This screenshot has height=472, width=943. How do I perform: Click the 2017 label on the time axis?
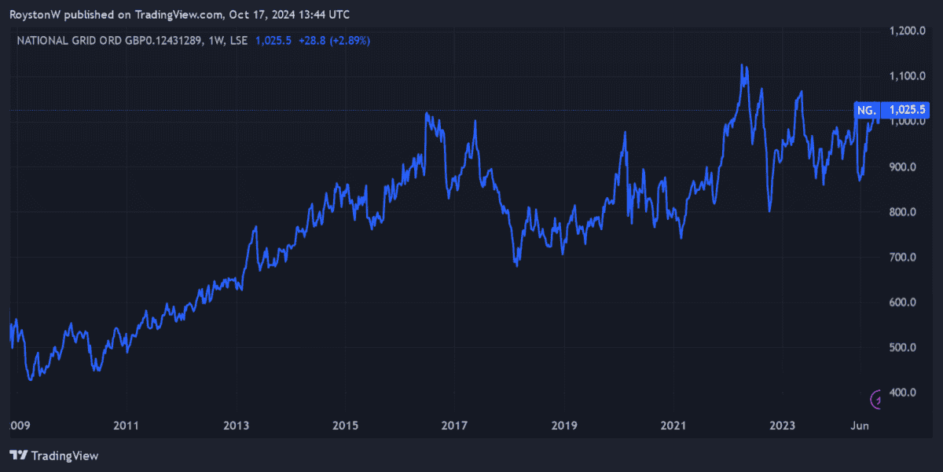tap(454, 426)
